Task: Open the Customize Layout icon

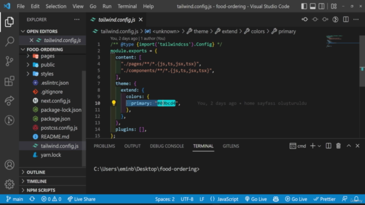Action: pos(334,6)
